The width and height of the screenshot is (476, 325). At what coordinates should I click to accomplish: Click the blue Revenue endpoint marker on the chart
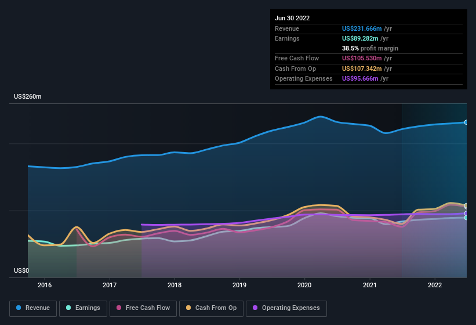click(x=466, y=122)
